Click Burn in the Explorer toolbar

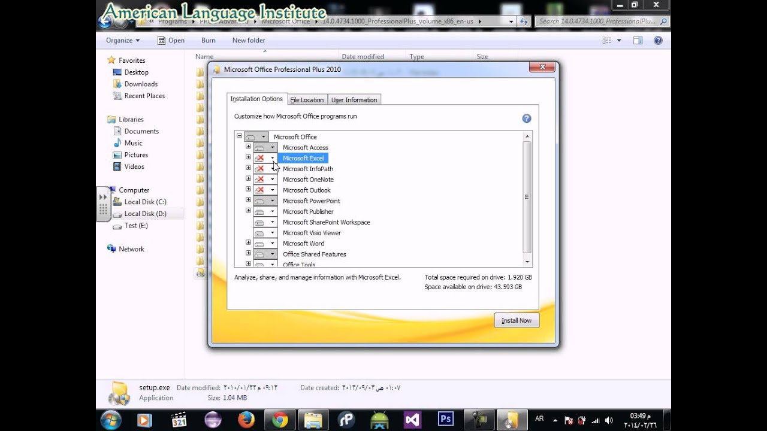click(209, 40)
